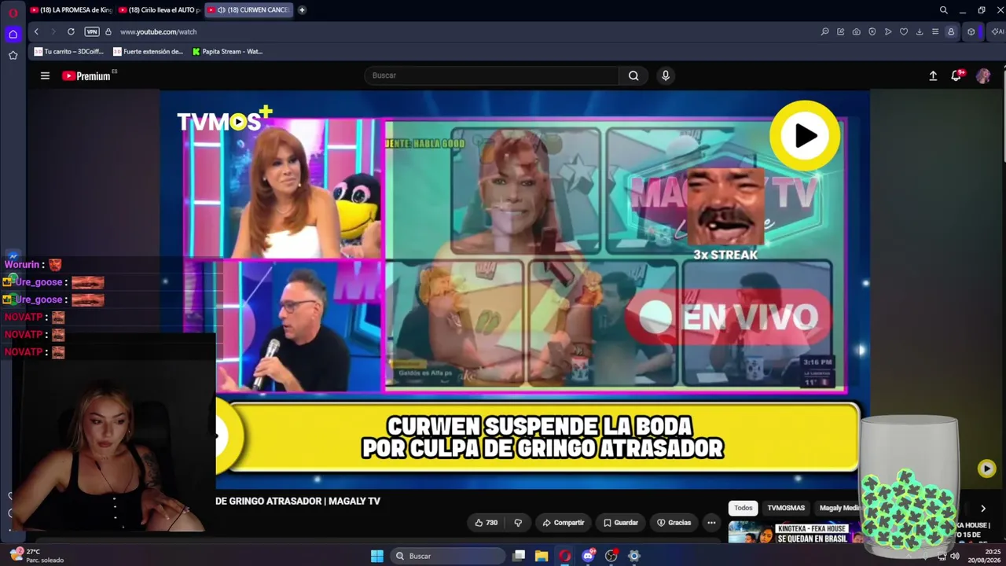Open the 'Fuerte extensión de' bookmark
This screenshot has width=1006, height=566.
click(x=148, y=52)
